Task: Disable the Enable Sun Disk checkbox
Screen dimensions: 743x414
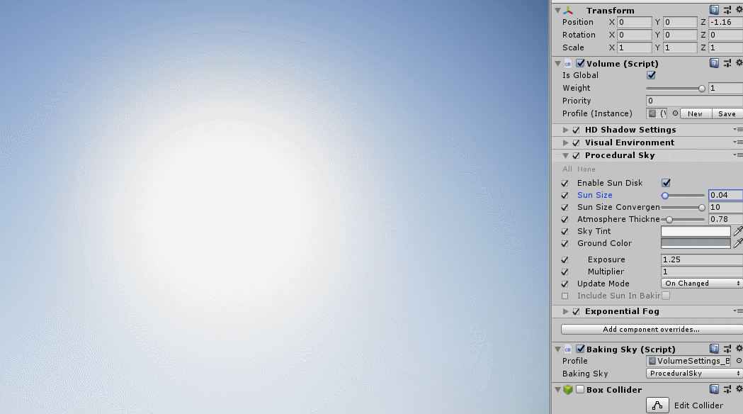Action: (x=664, y=182)
